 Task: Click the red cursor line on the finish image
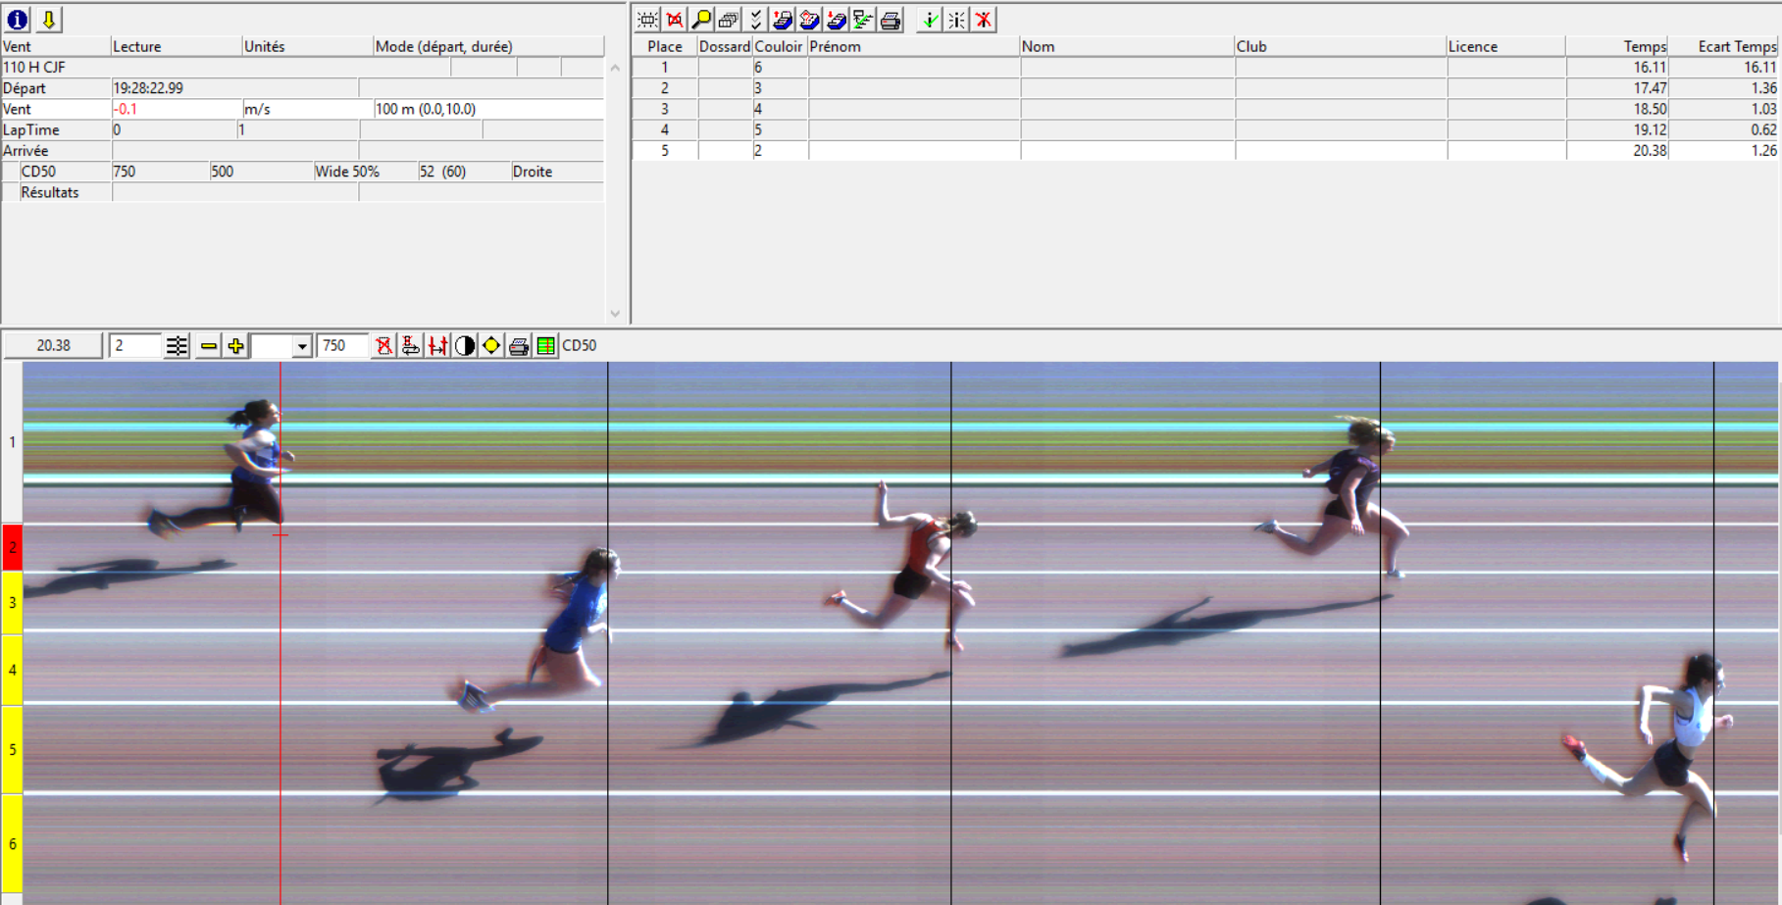pos(280,633)
